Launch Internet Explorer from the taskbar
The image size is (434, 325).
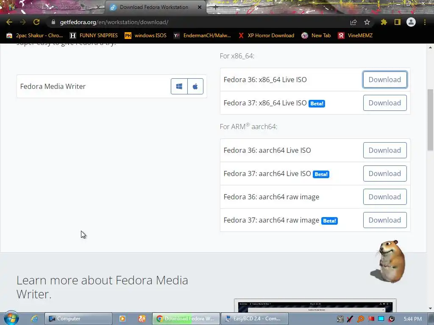[34, 319]
